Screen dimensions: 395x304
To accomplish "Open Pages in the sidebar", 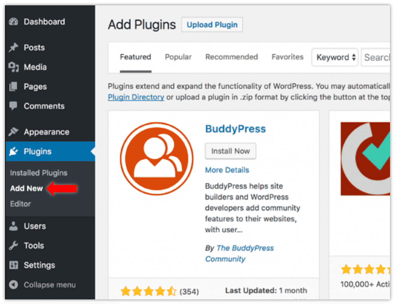I will coord(35,87).
